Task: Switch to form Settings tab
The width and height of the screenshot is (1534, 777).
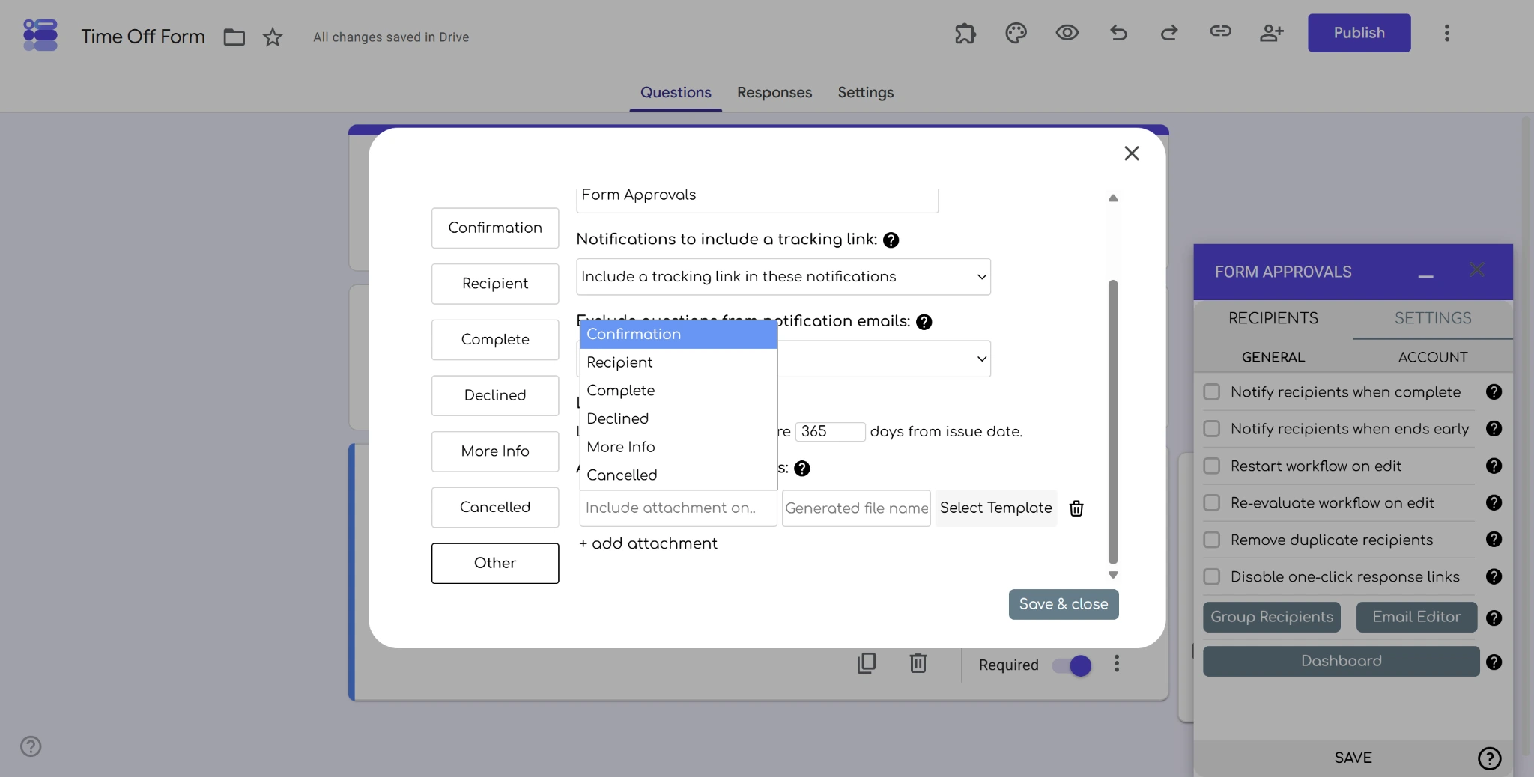Action: (866, 92)
